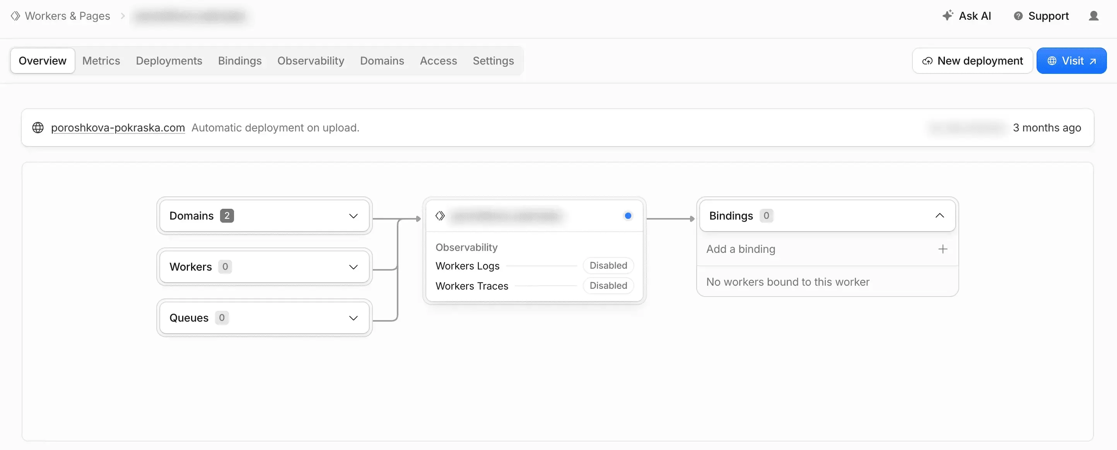This screenshot has width=1117, height=450.
Task: Click the blue status dot on worker card
Action: pyautogui.click(x=628, y=216)
